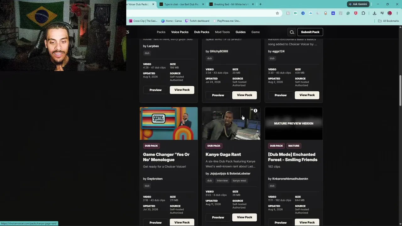Switch to 'Breaking Bad - Mr White' tab
The height and width of the screenshot is (226, 402).
click(231, 4)
